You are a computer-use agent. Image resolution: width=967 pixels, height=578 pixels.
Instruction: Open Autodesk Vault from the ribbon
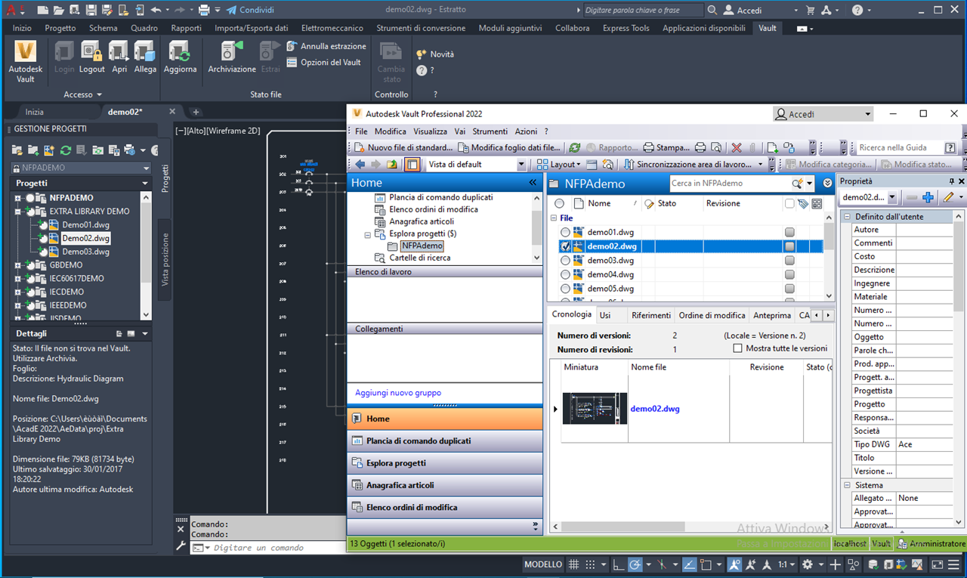point(26,60)
